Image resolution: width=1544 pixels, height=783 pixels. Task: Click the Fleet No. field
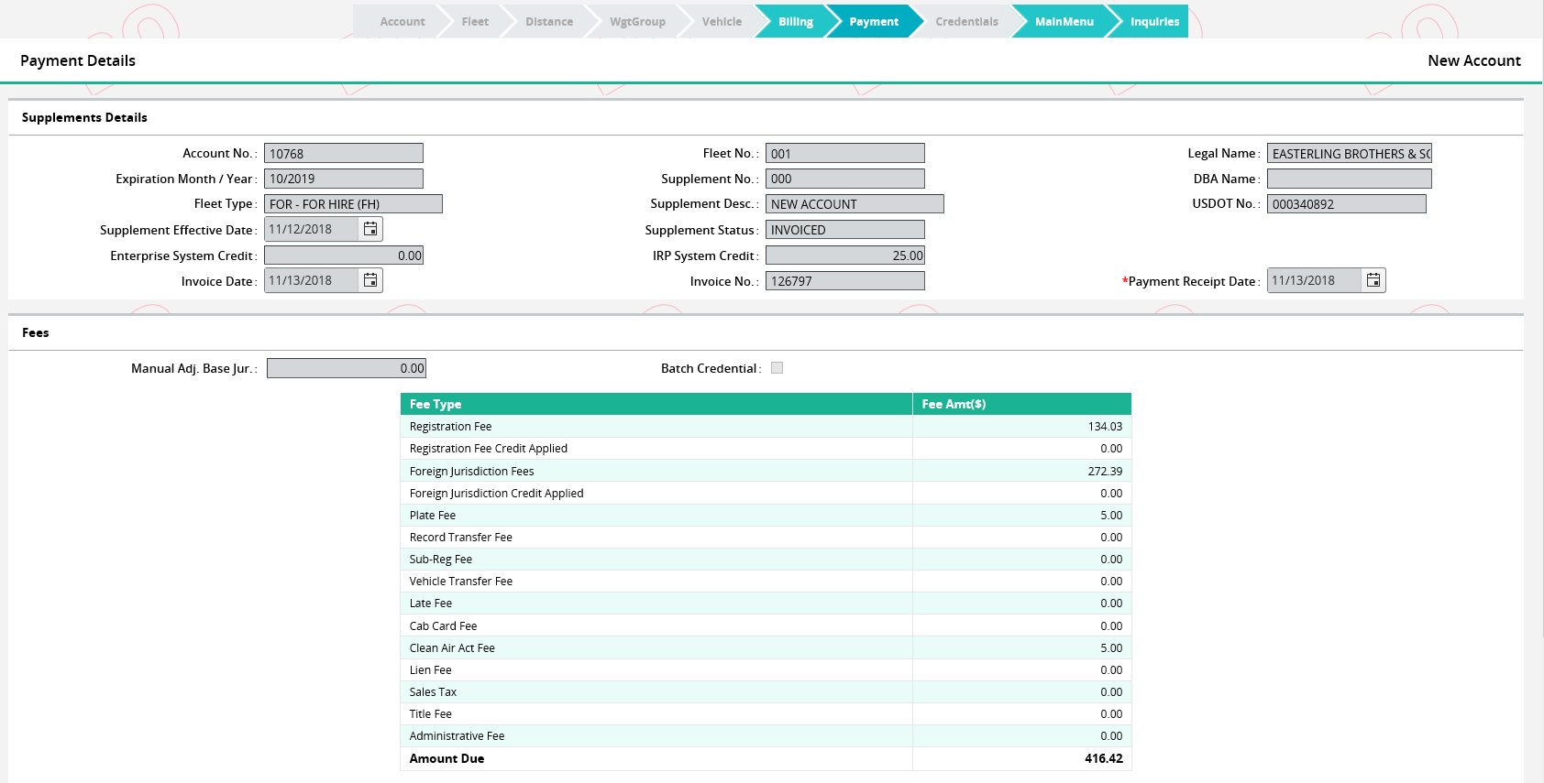845,153
